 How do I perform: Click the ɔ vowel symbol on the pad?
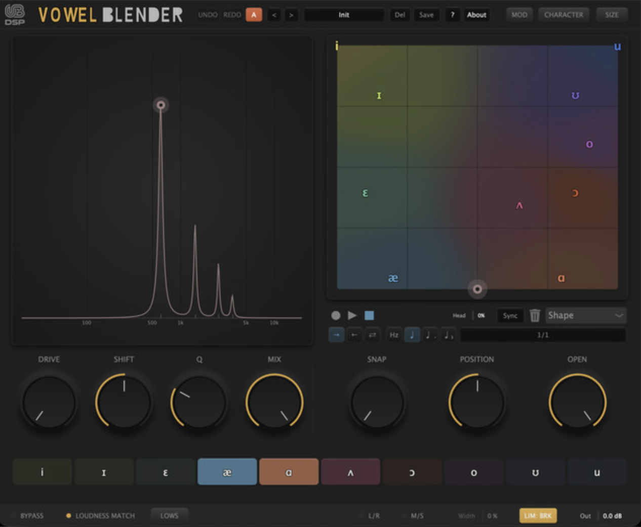[x=575, y=193]
